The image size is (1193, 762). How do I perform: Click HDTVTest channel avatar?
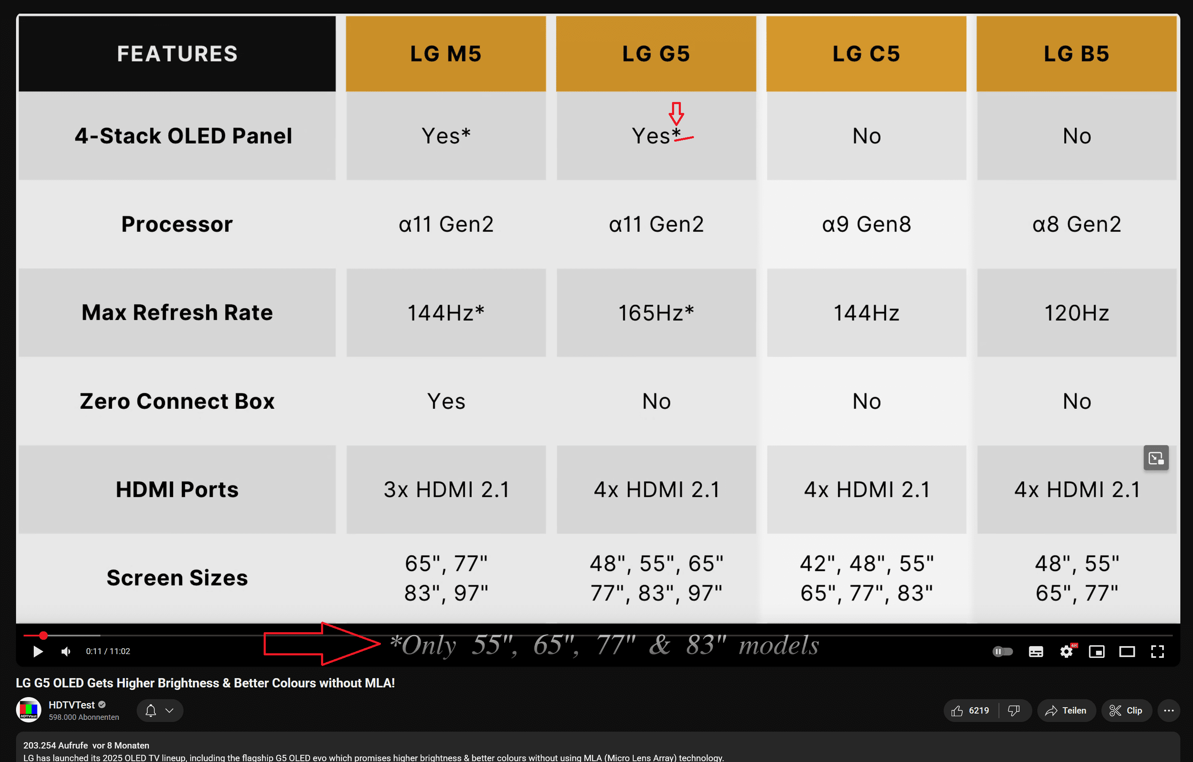29,710
